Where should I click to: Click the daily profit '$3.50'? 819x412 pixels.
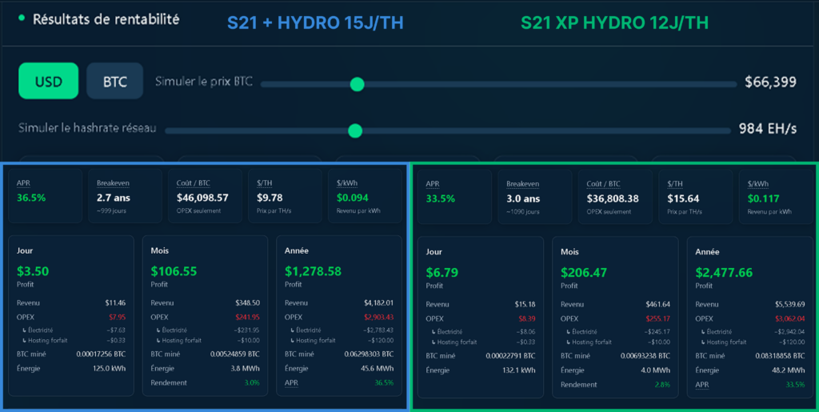(33, 271)
